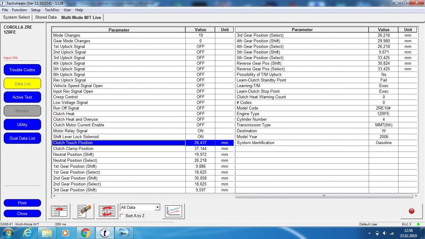Open the TechDoc menu
The image size is (425, 239).
click(x=52, y=10)
